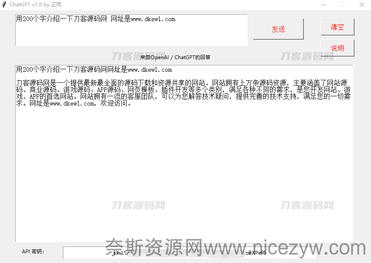The width and height of the screenshot is (371, 263).
Task: Close the ChatGPT v1.0 window
Action: (362, 5)
